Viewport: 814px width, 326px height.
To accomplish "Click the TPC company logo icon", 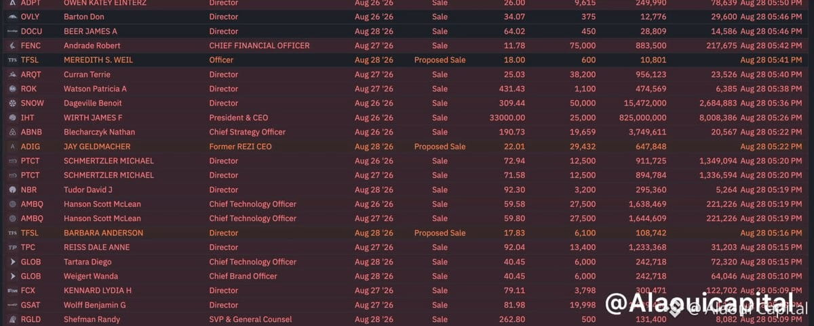I will click(12, 248).
